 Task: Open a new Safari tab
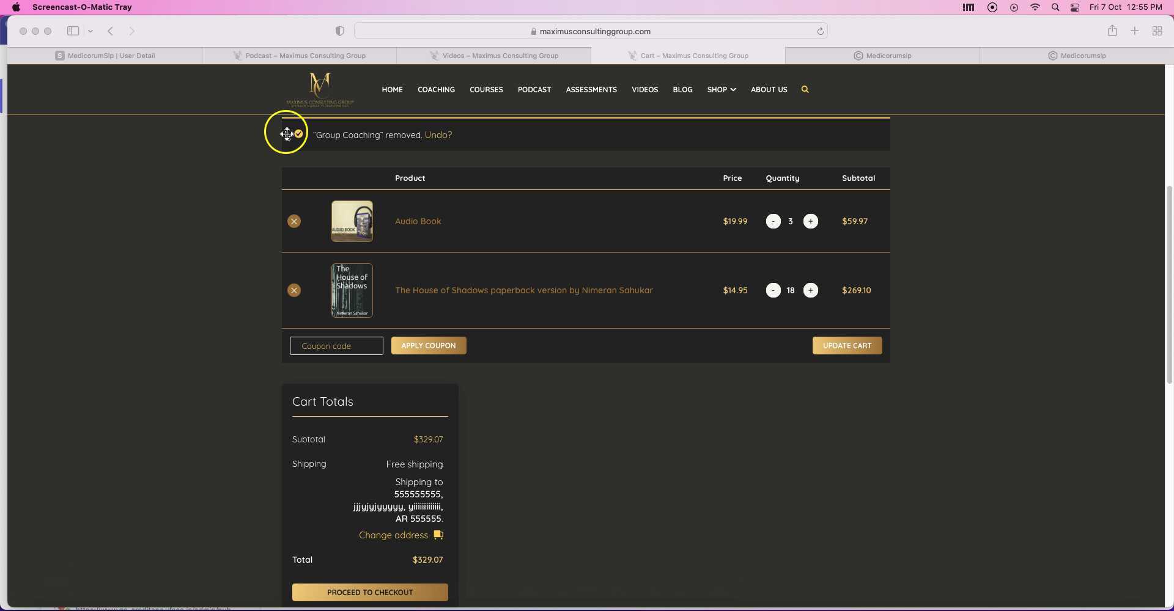(x=1134, y=31)
